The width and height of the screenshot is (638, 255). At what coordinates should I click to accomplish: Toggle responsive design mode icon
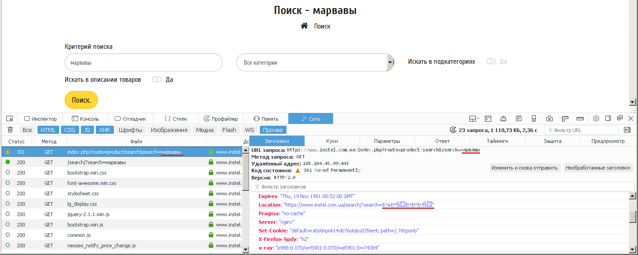(x=534, y=118)
